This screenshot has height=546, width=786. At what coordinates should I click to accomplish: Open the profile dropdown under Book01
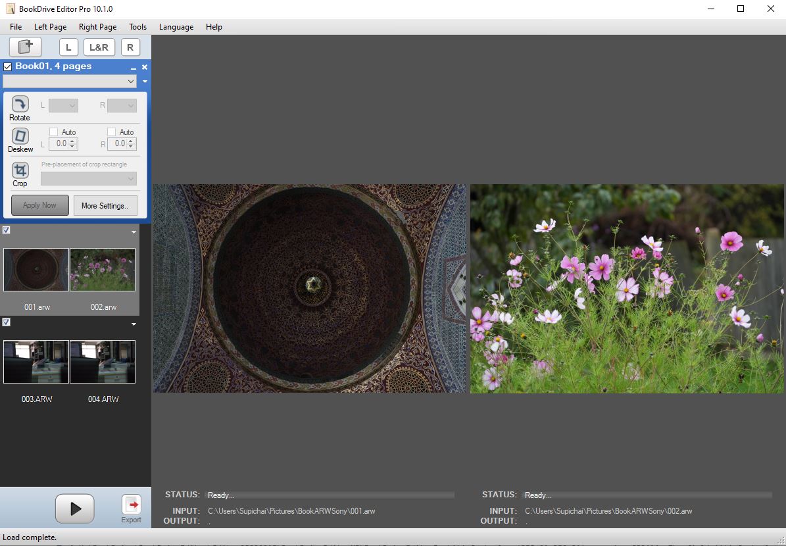point(70,81)
